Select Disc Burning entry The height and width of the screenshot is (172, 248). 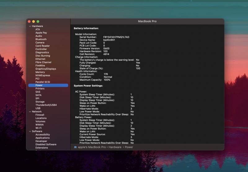[x=43, y=56]
